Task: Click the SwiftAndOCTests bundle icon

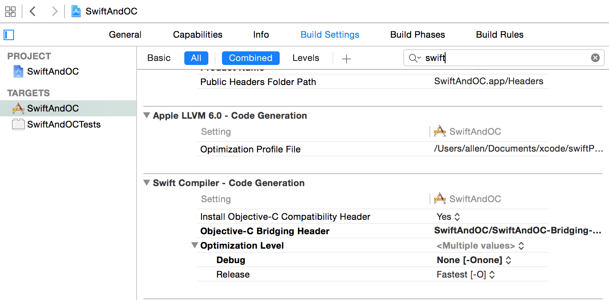Action: point(18,124)
